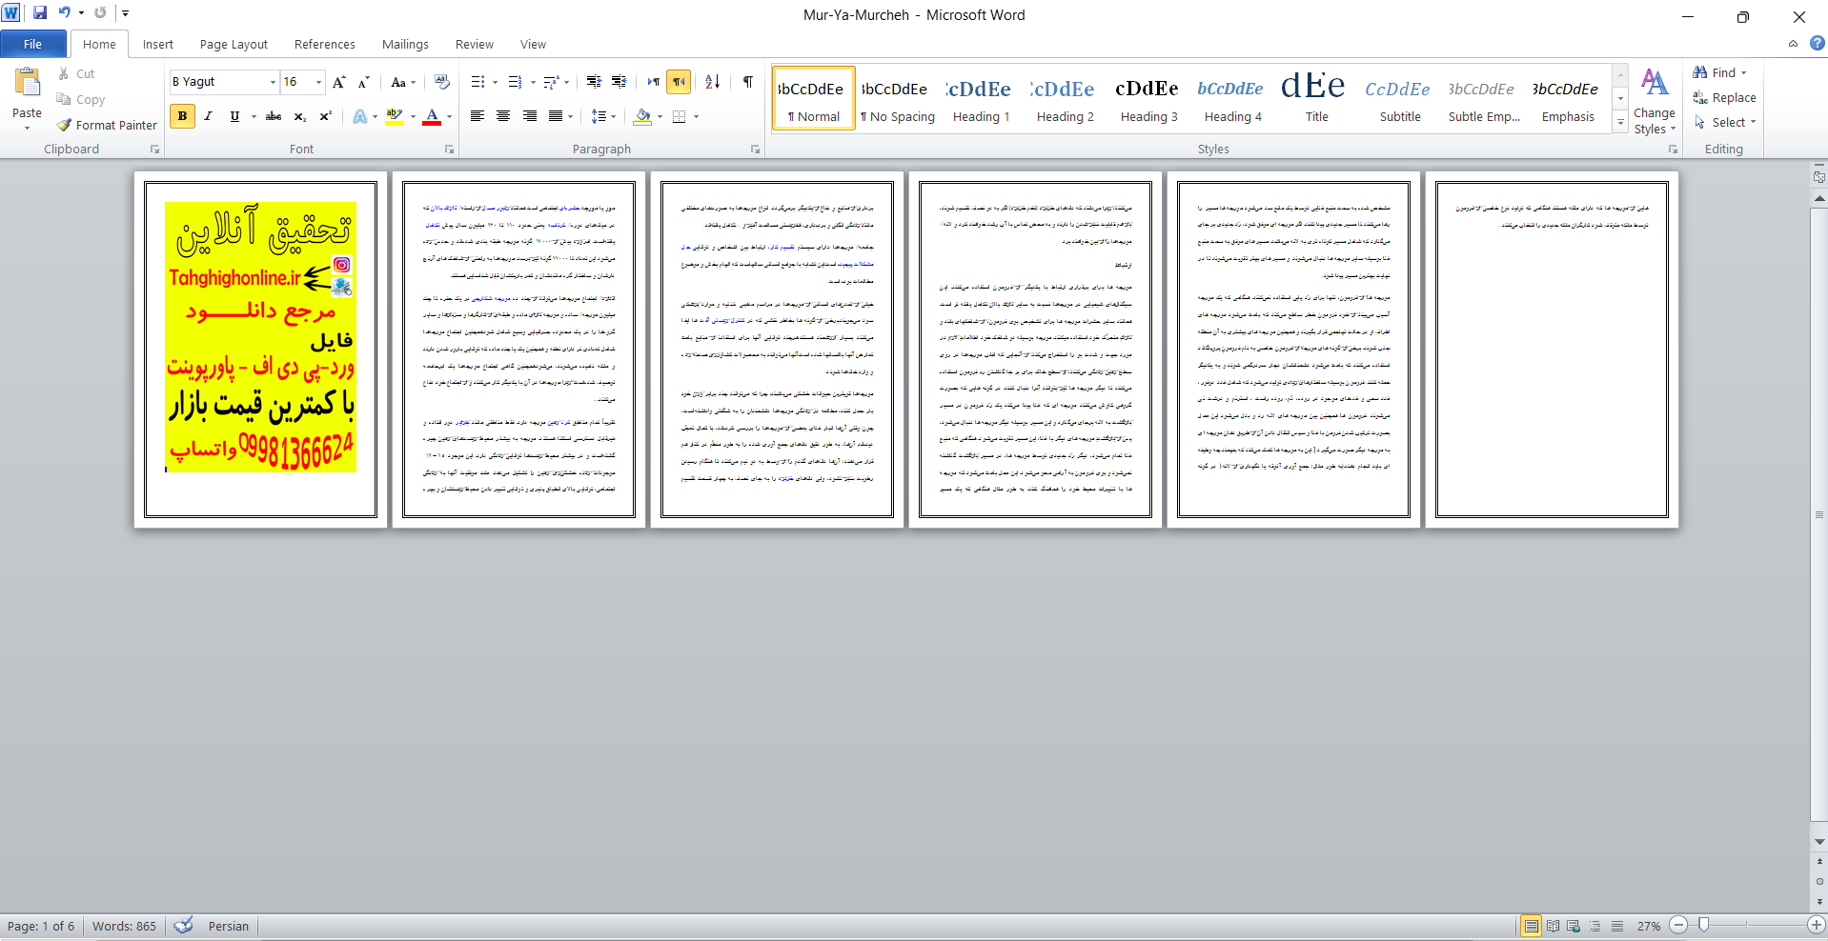Switch to the Page Layout tab
The height and width of the screenshot is (941, 1828).
coord(234,44)
